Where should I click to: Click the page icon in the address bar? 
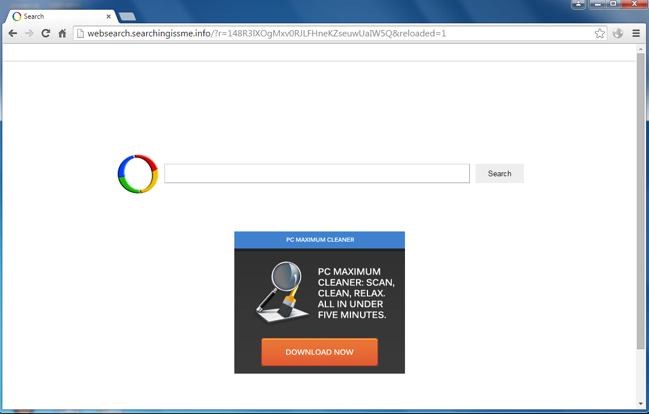point(81,34)
